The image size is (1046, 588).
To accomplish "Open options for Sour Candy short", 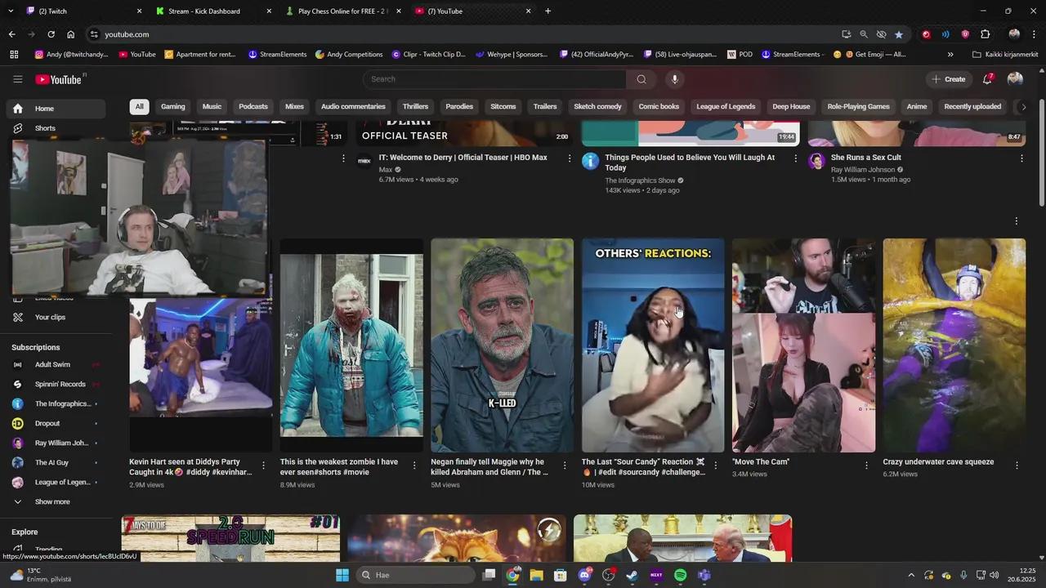I will coord(716,465).
